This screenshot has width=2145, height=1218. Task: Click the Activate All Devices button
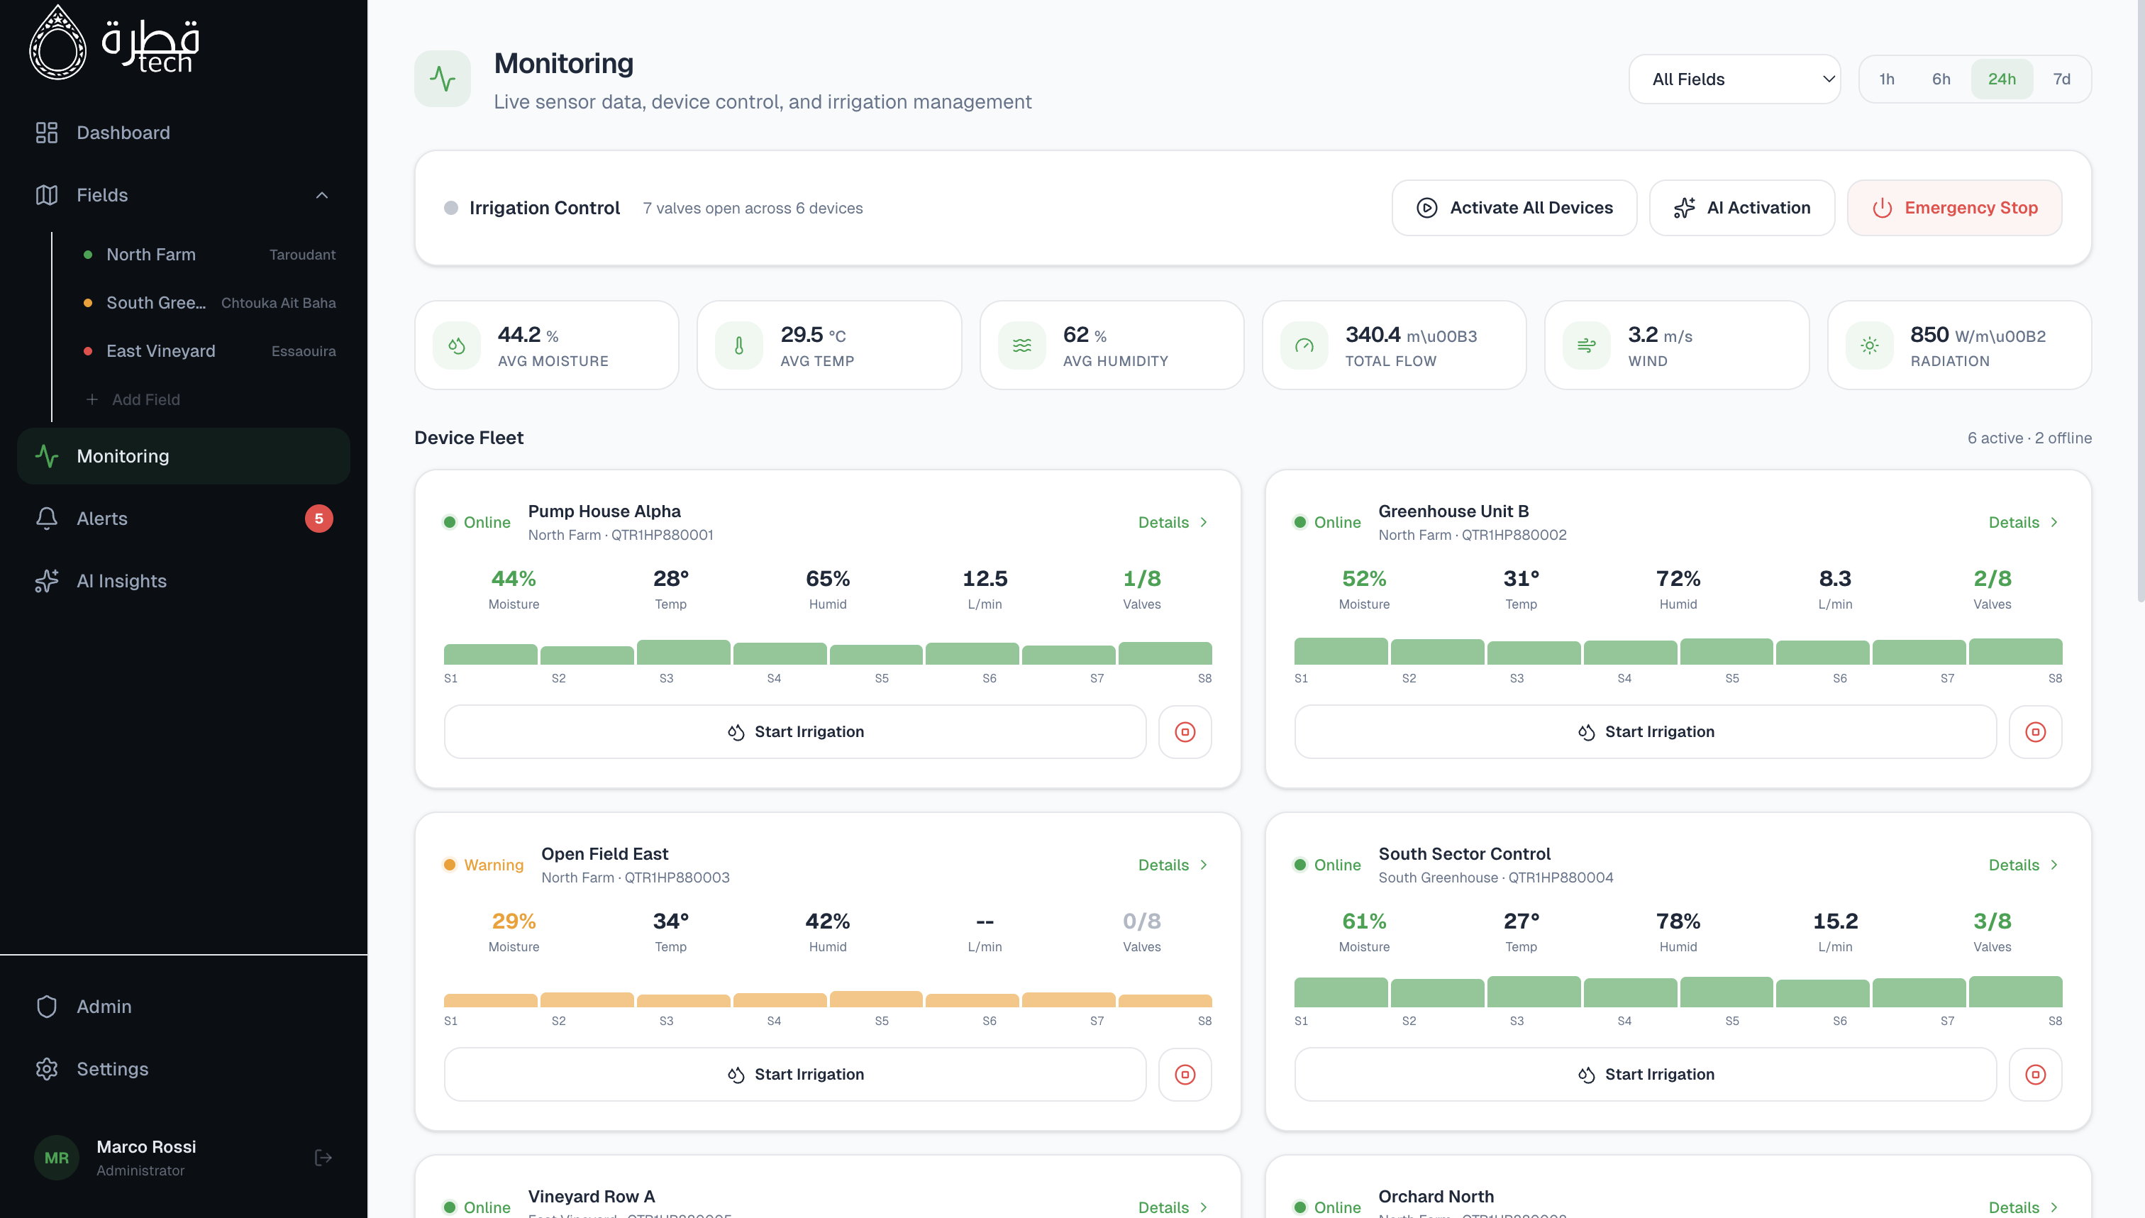click(x=1514, y=209)
